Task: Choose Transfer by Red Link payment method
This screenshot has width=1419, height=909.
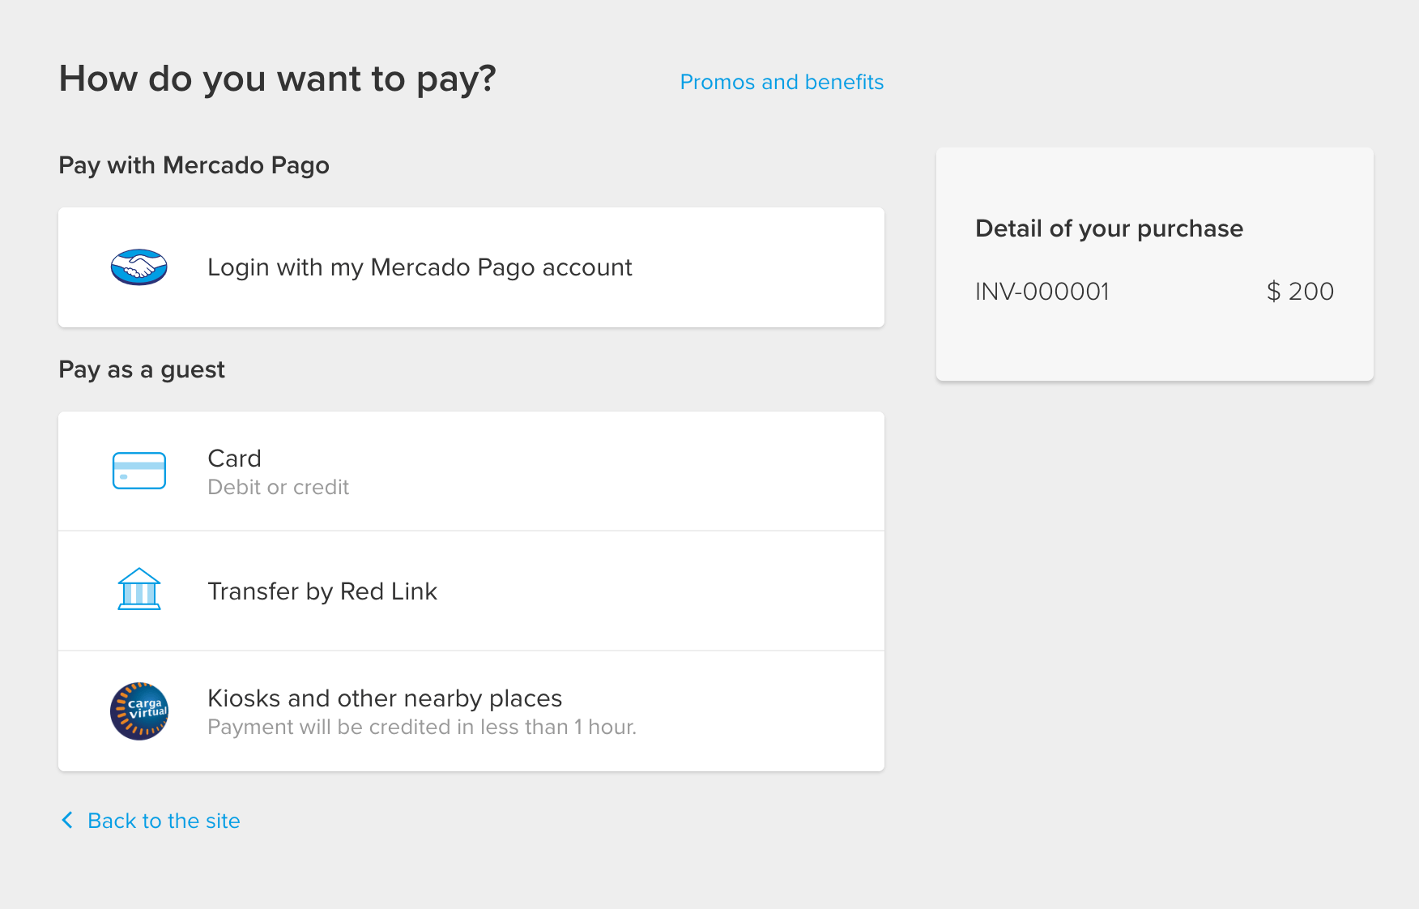Action: click(x=471, y=591)
